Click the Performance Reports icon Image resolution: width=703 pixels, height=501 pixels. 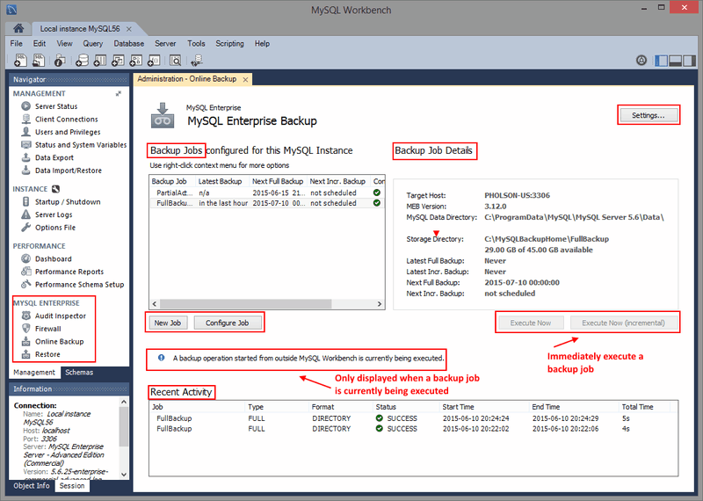[x=26, y=272]
